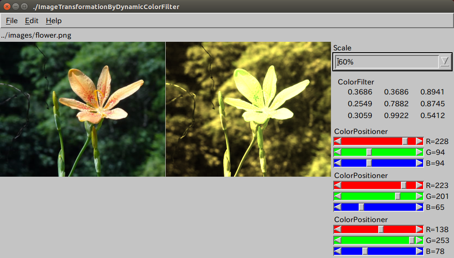Click the yellow filtered flower image
The width and height of the screenshot is (454, 258).
(x=248, y=109)
